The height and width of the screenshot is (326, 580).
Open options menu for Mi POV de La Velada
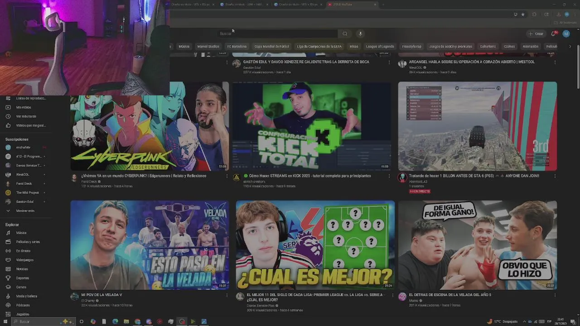click(227, 295)
